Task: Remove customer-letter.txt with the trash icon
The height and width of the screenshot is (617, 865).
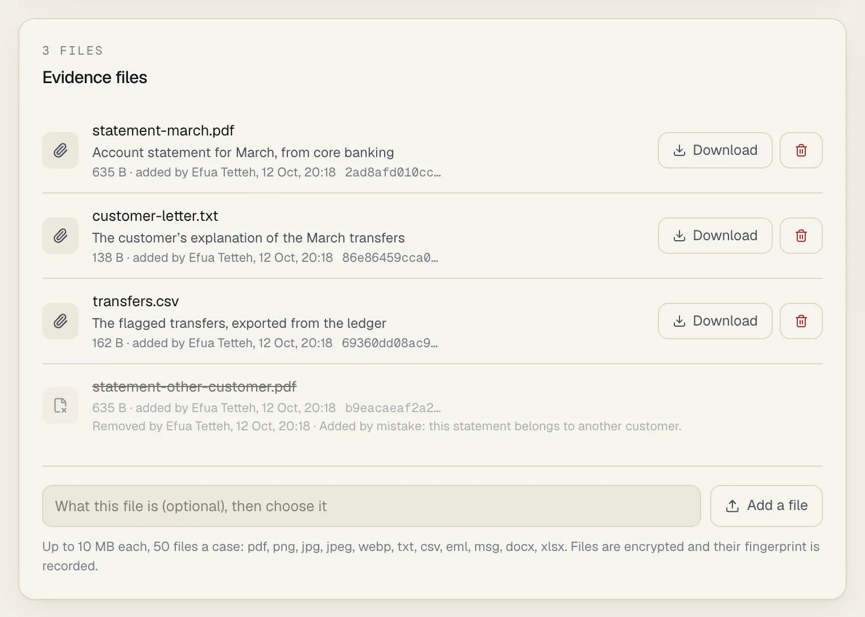Action: (x=801, y=236)
